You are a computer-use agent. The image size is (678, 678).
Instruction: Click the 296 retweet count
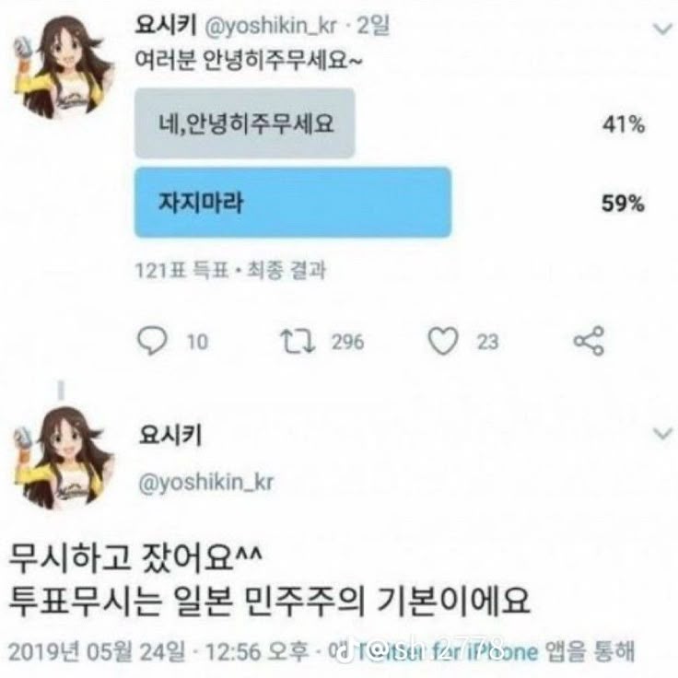(347, 342)
